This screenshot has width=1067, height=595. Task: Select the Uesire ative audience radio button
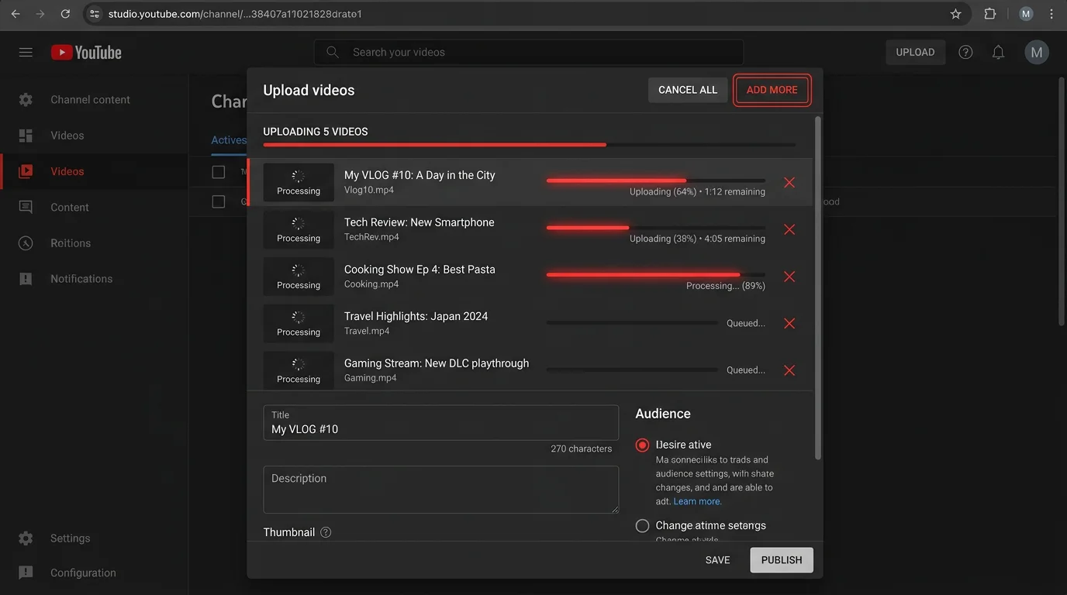(x=642, y=445)
